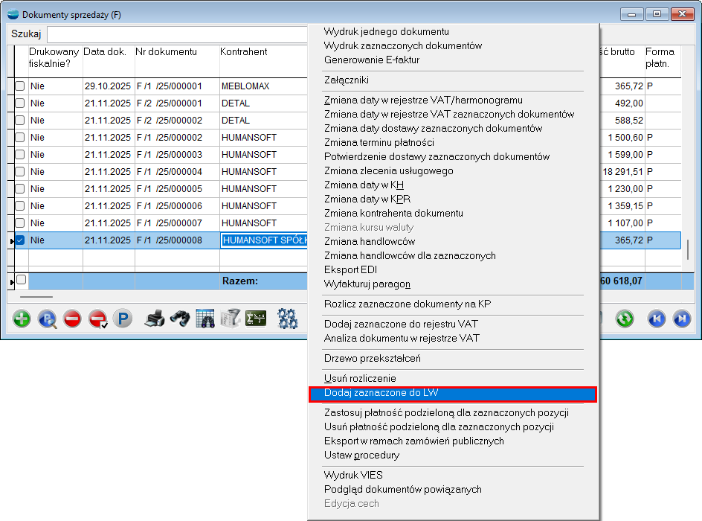Uncheck the selected row F/1/25/000008 checkbox

pyautogui.click(x=20, y=240)
